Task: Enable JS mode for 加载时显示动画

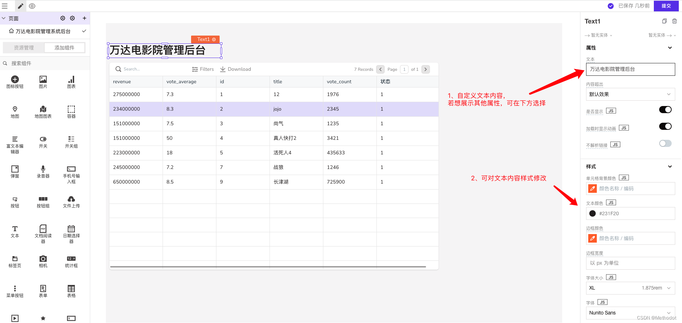Action: (624, 128)
